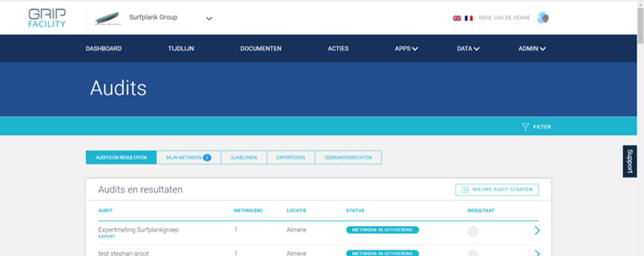This screenshot has width=644, height=256.
Task: Open test stephan groot audit
Action: pyautogui.click(x=123, y=253)
